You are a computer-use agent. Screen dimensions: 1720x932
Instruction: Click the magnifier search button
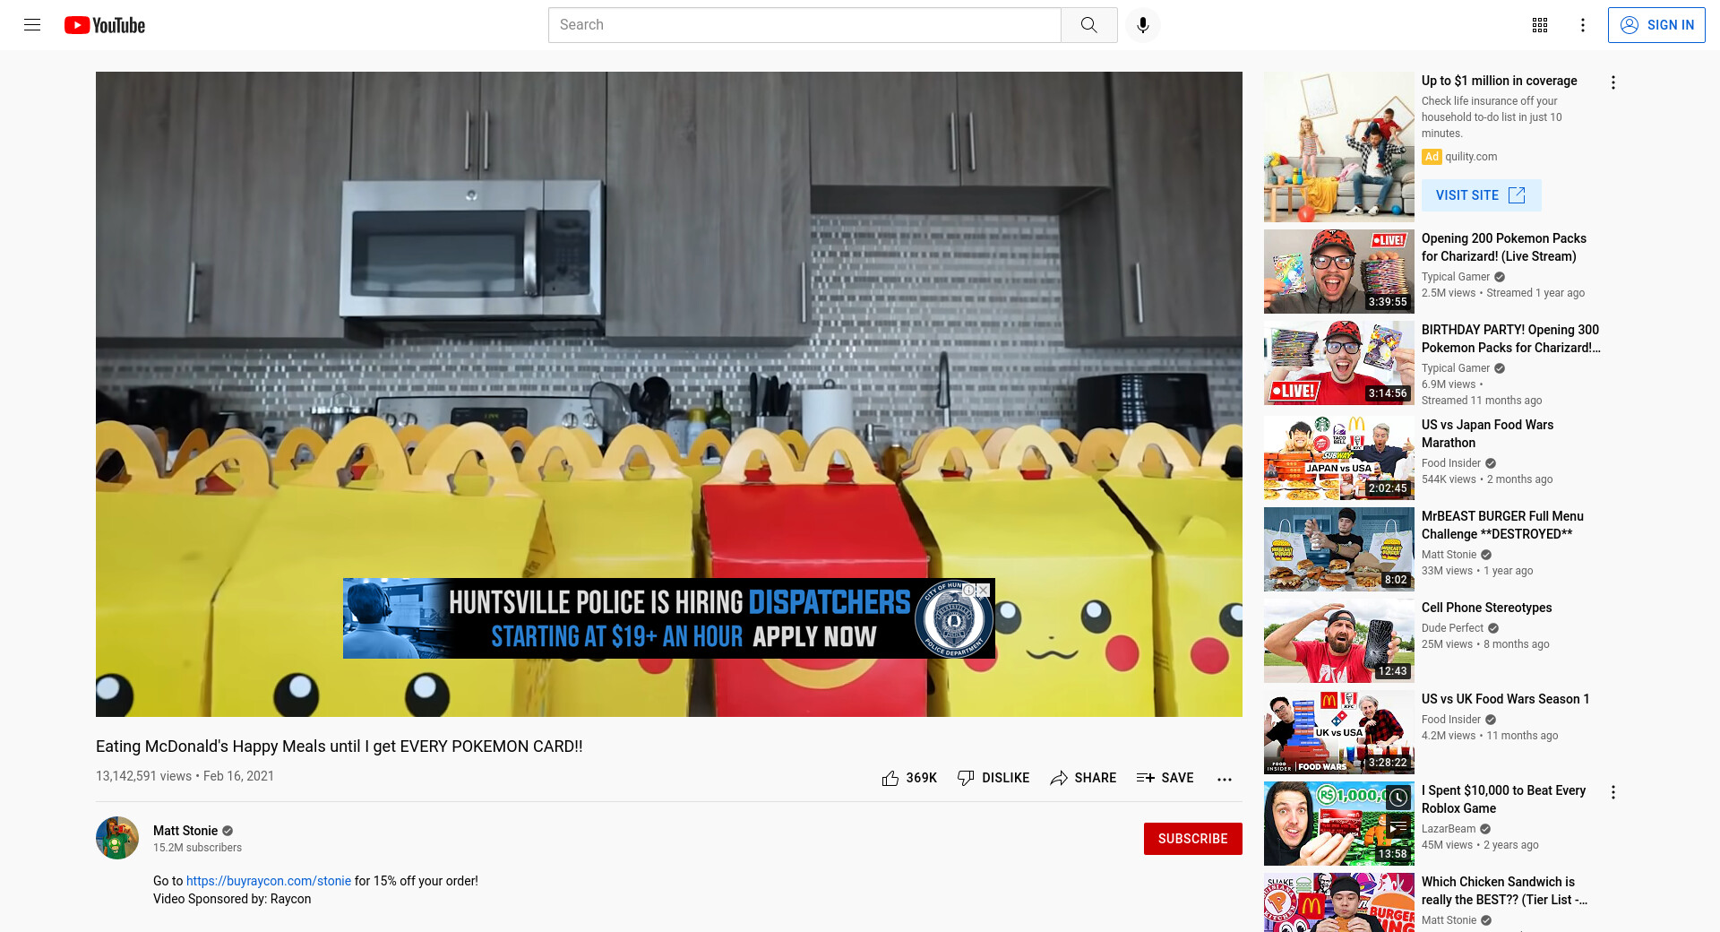pos(1088,25)
